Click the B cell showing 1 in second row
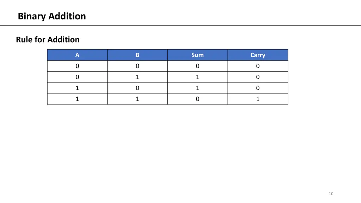This screenshot has width=361, height=203. (x=137, y=77)
